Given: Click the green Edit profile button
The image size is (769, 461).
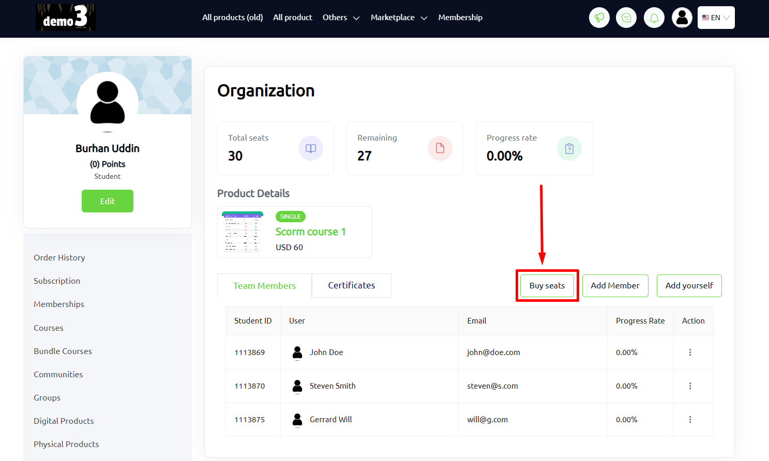Looking at the screenshot, I should point(108,201).
